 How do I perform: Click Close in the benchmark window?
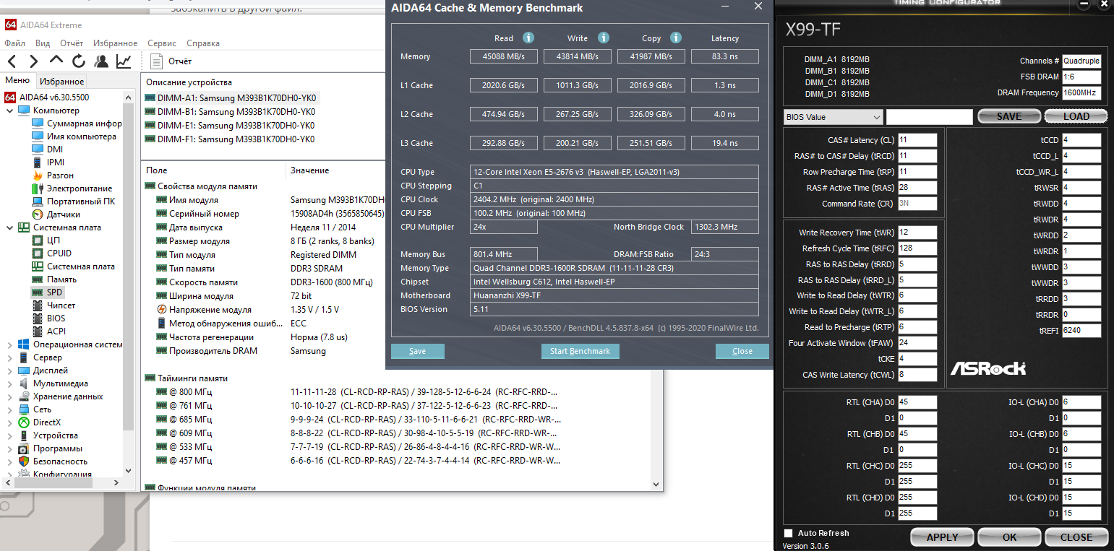click(x=742, y=351)
